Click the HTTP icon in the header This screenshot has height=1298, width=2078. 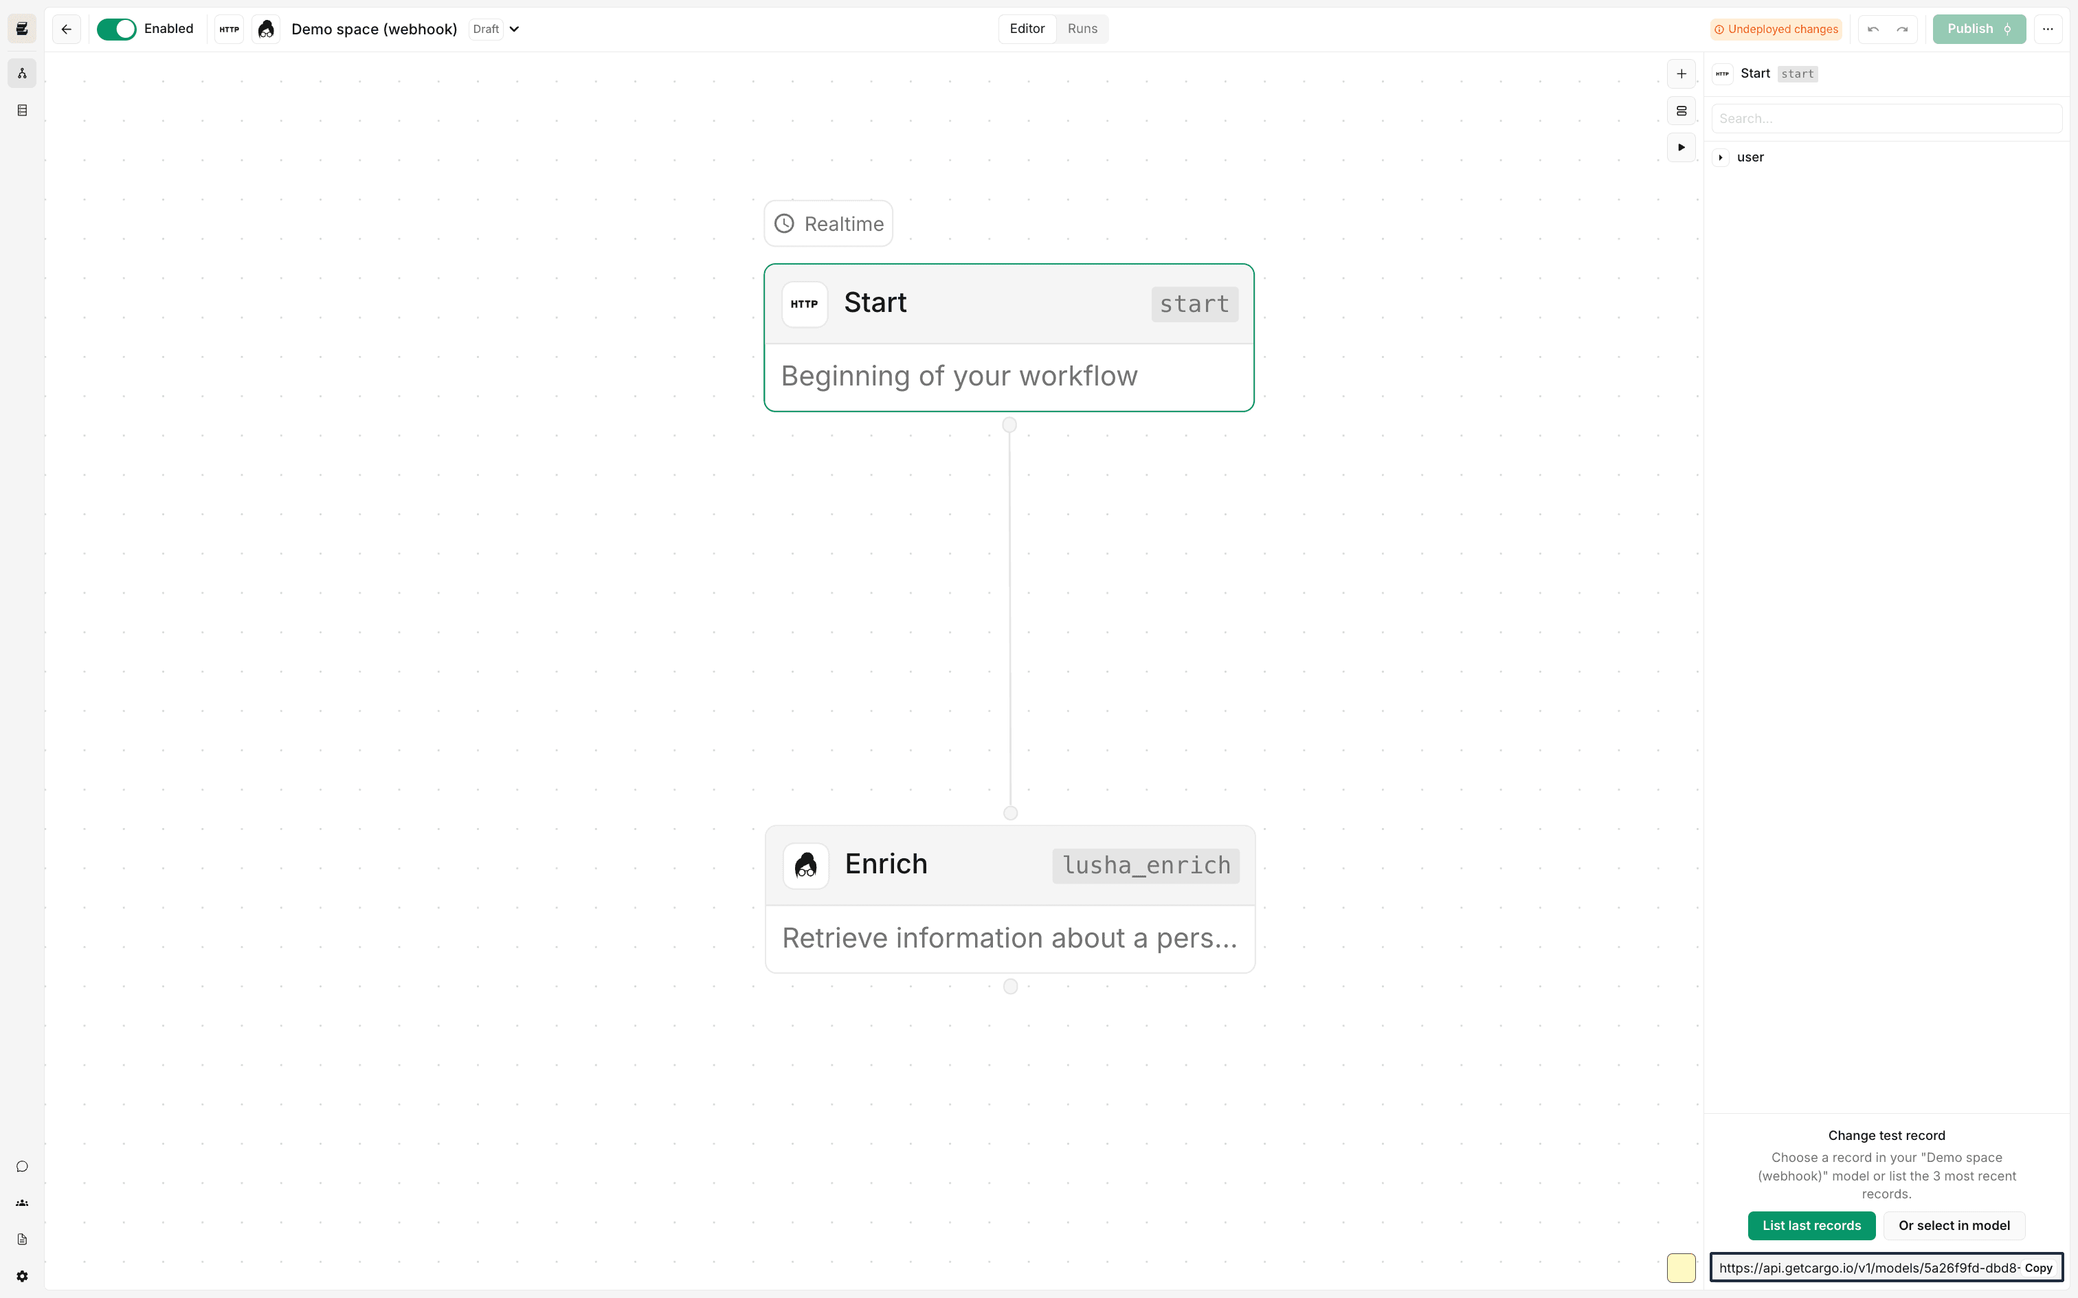tap(230, 28)
